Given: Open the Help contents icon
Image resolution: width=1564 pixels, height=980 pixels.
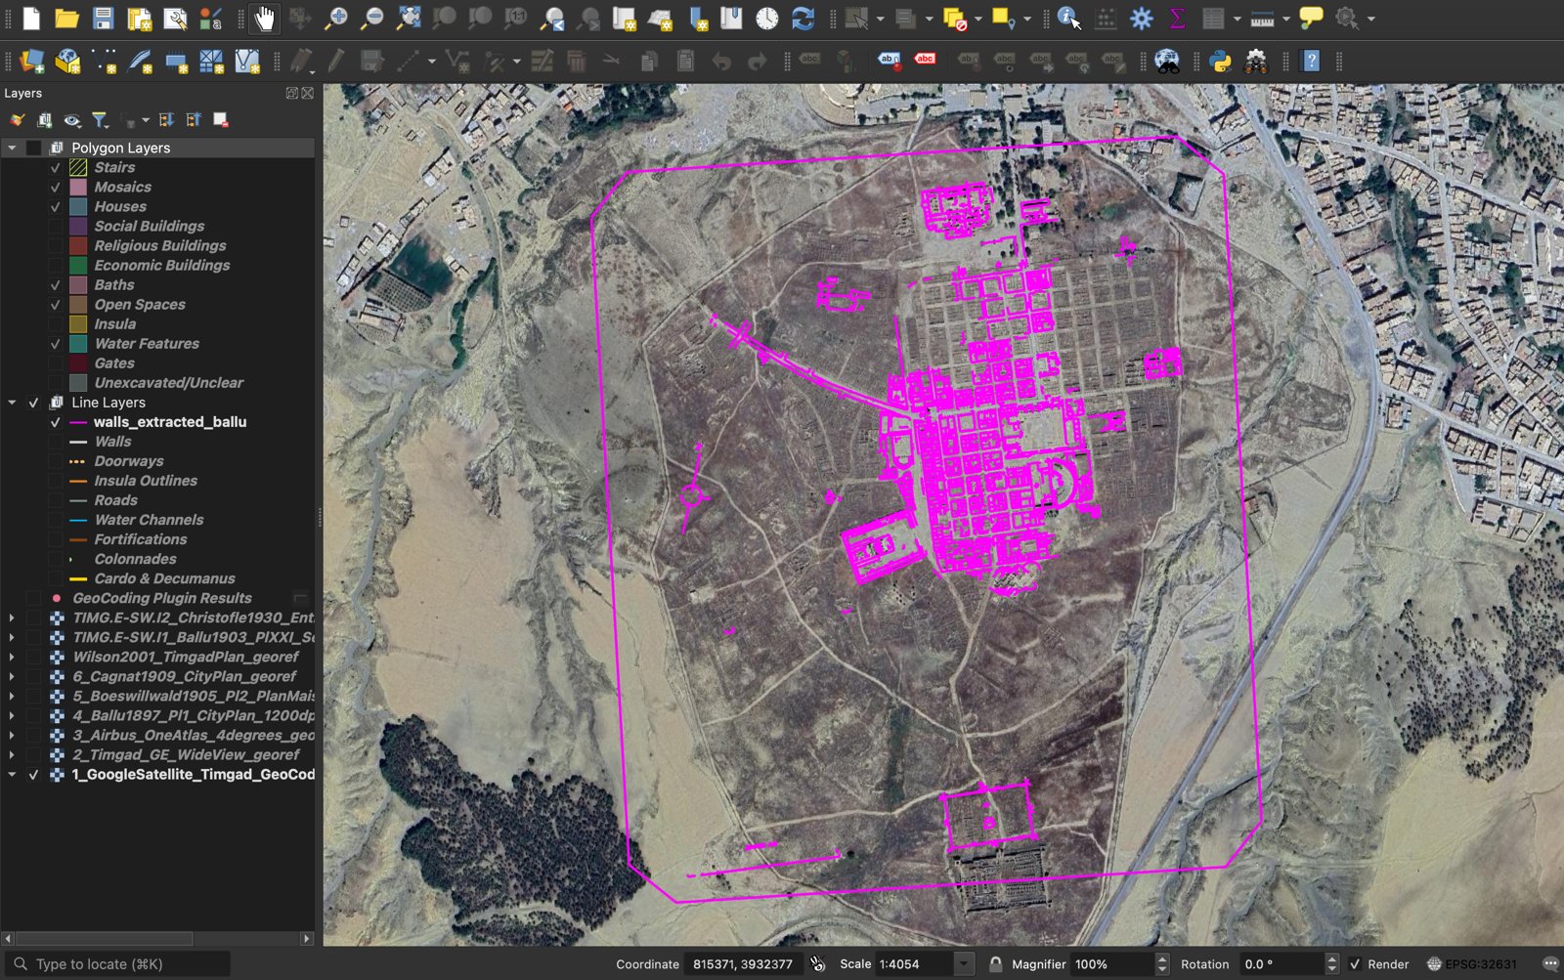Looking at the screenshot, I should point(1312,62).
